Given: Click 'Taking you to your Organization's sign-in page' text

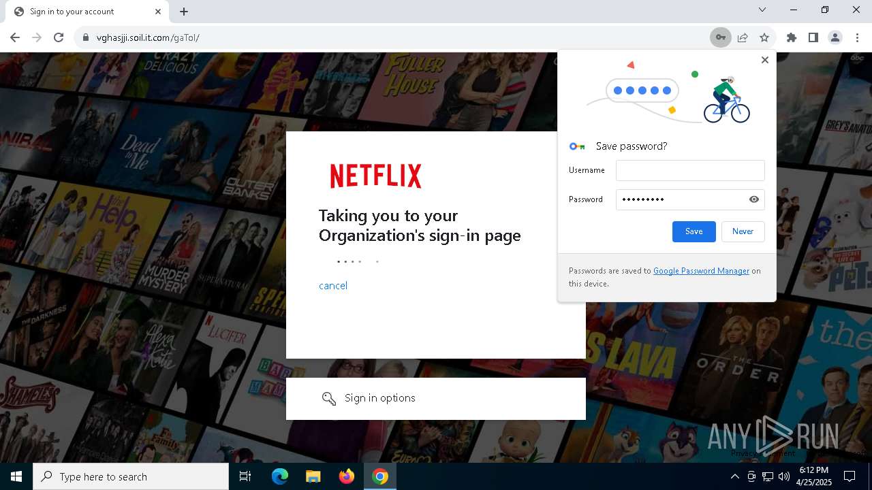Looking at the screenshot, I should [420, 225].
